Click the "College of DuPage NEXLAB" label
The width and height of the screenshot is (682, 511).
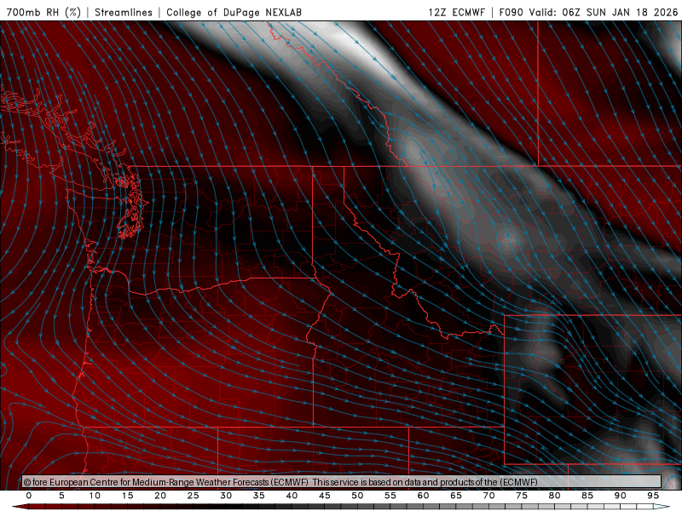(x=234, y=12)
